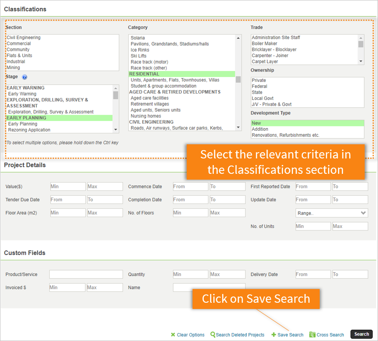The height and width of the screenshot is (341, 378).
Task: Select EARLY PLANNING stage heading
Action: pos(59,118)
